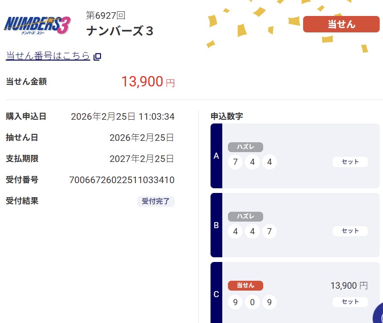This screenshot has height=323, width=383.
Task: Click the navy C row label
Action: pos(216,294)
